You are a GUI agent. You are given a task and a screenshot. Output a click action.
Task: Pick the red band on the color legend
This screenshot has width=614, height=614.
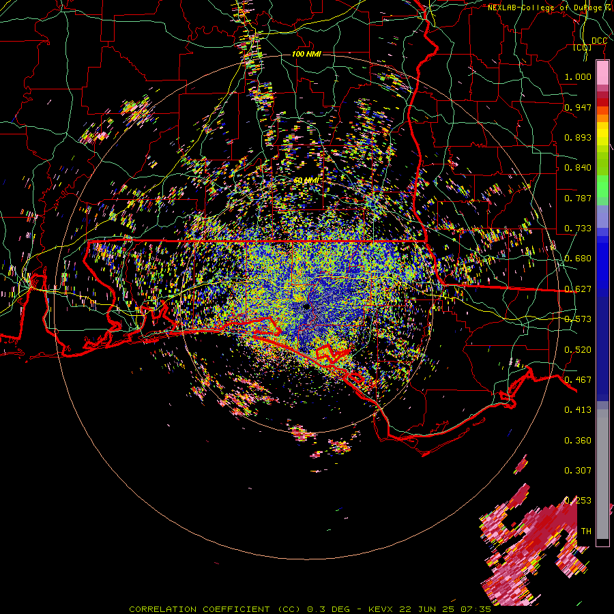coord(602,102)
